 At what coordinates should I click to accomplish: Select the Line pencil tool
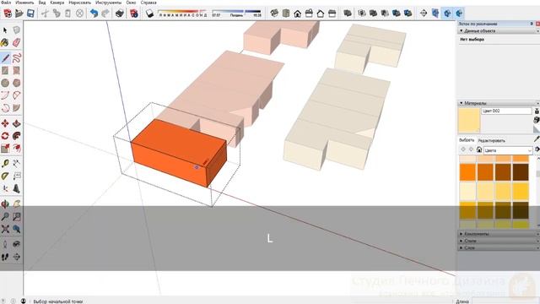tap(5, 58)
